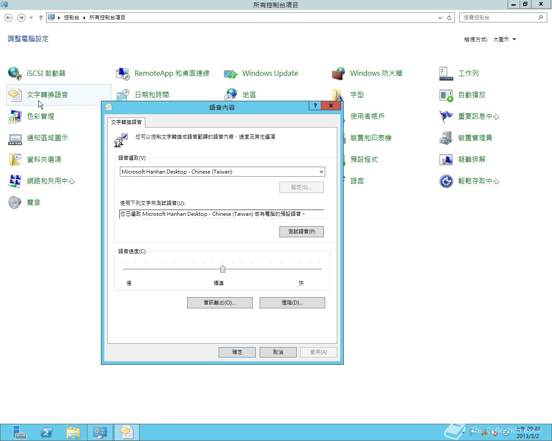Viewport: 552px width, 441px height.
Task: Open the 語言 link
Action: pyautogui.click(x=357, y=181)
